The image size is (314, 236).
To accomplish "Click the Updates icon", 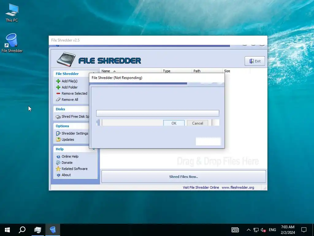I will [x=58, y=140].
